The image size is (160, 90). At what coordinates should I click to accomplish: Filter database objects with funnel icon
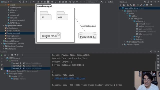tap(151, 5)
